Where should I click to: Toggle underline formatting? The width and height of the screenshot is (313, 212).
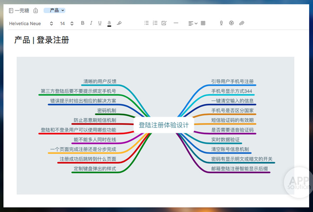click(100, 23)
